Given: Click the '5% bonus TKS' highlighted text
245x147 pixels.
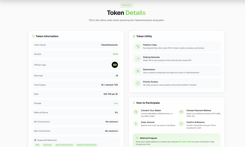Looking at the screenshot, I should coord(185,142).
